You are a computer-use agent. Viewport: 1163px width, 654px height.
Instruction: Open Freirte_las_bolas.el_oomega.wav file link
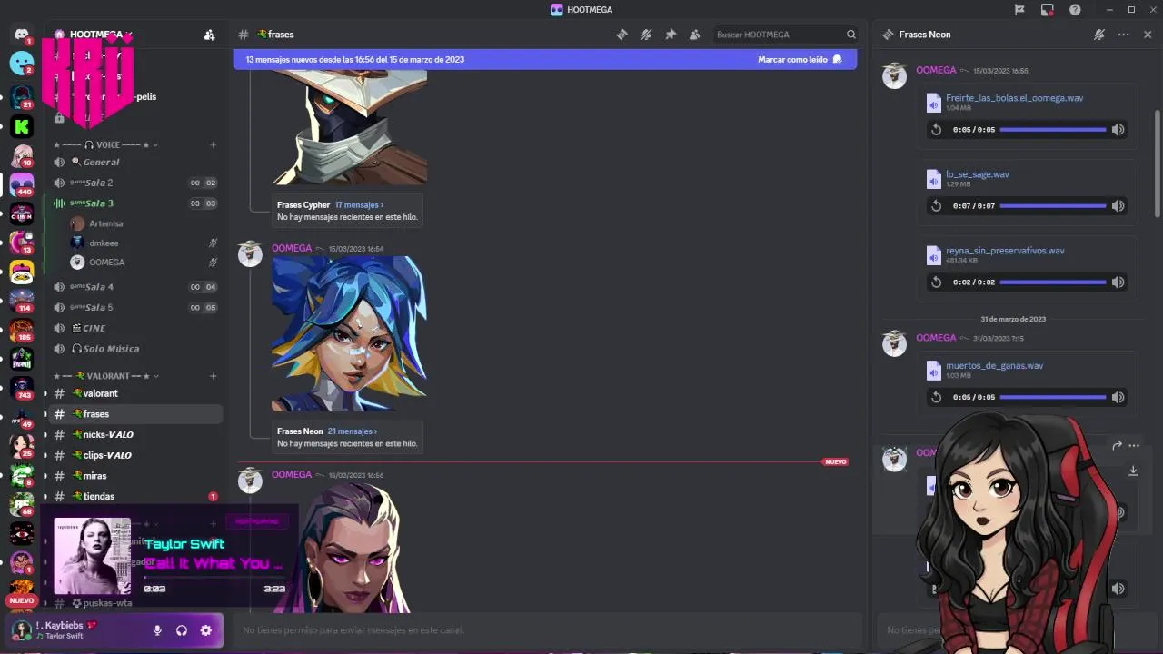pyautogui.click(x=1014, y=98)
